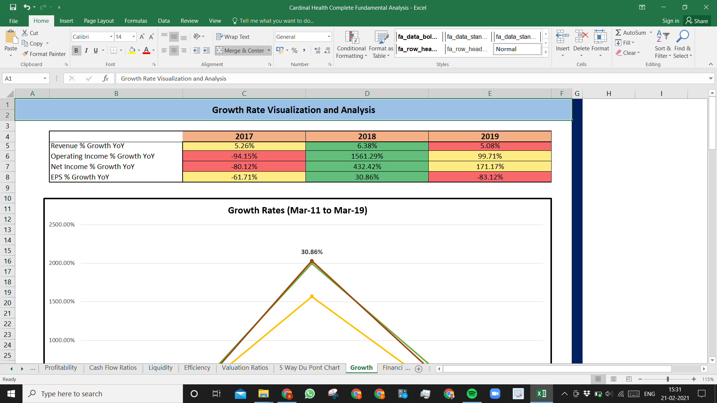Toggle italic formatting
The image size is (717, 403).
(86, 50)
